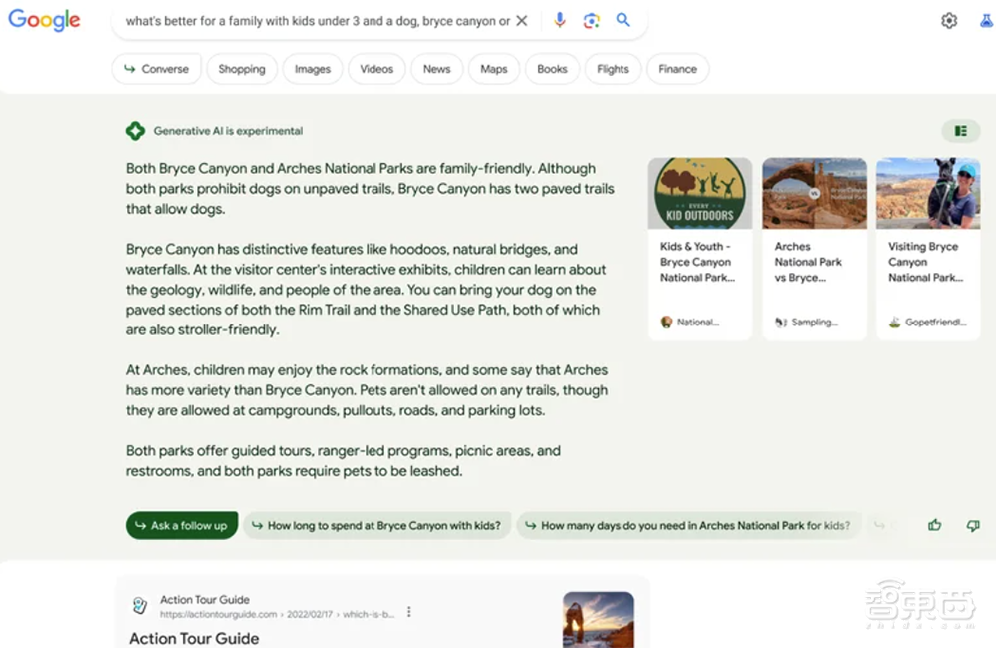Open three-dot menu for Action Tour Guide
Screen dimensions: 996x648
pos(408,613)
